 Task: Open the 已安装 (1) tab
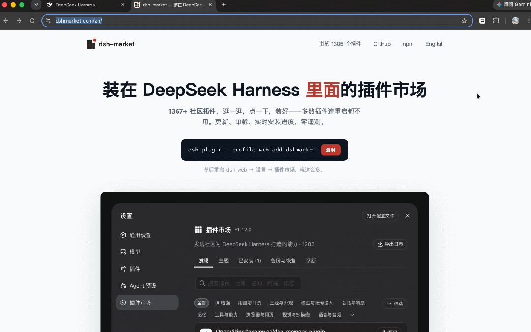[250, 261]
